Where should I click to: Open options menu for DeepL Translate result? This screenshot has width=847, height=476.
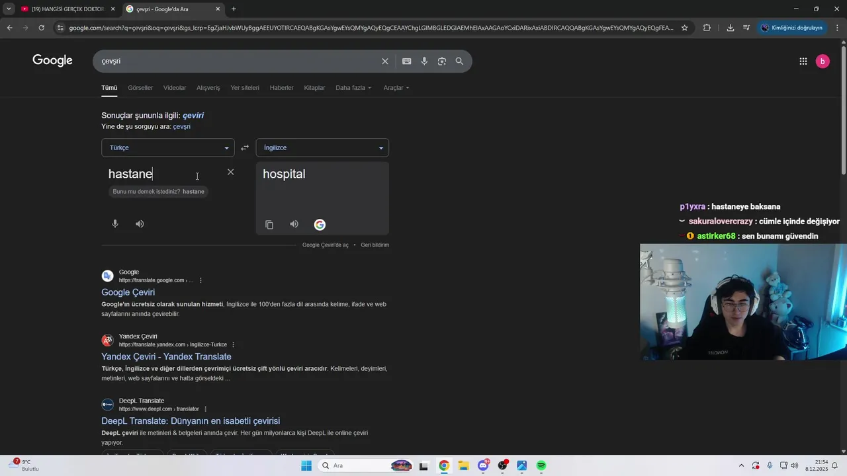pos(205,409)
